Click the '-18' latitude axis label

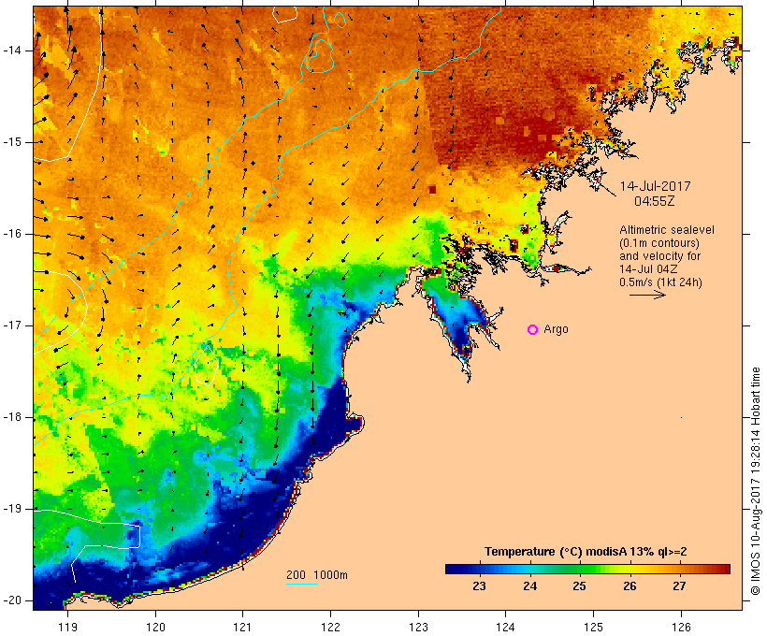point(12,417)
